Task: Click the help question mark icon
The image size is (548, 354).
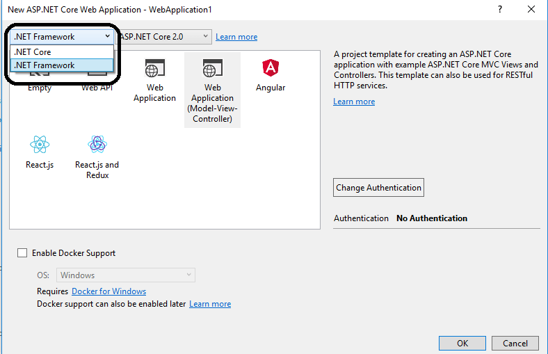Action: (x=499, y=9)
